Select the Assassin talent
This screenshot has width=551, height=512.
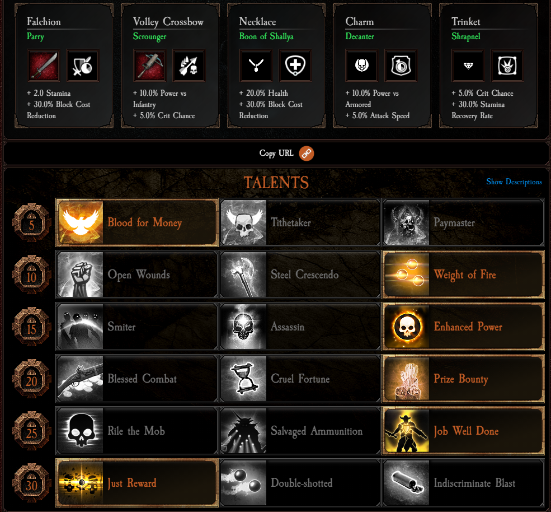(x=300, y=327)
